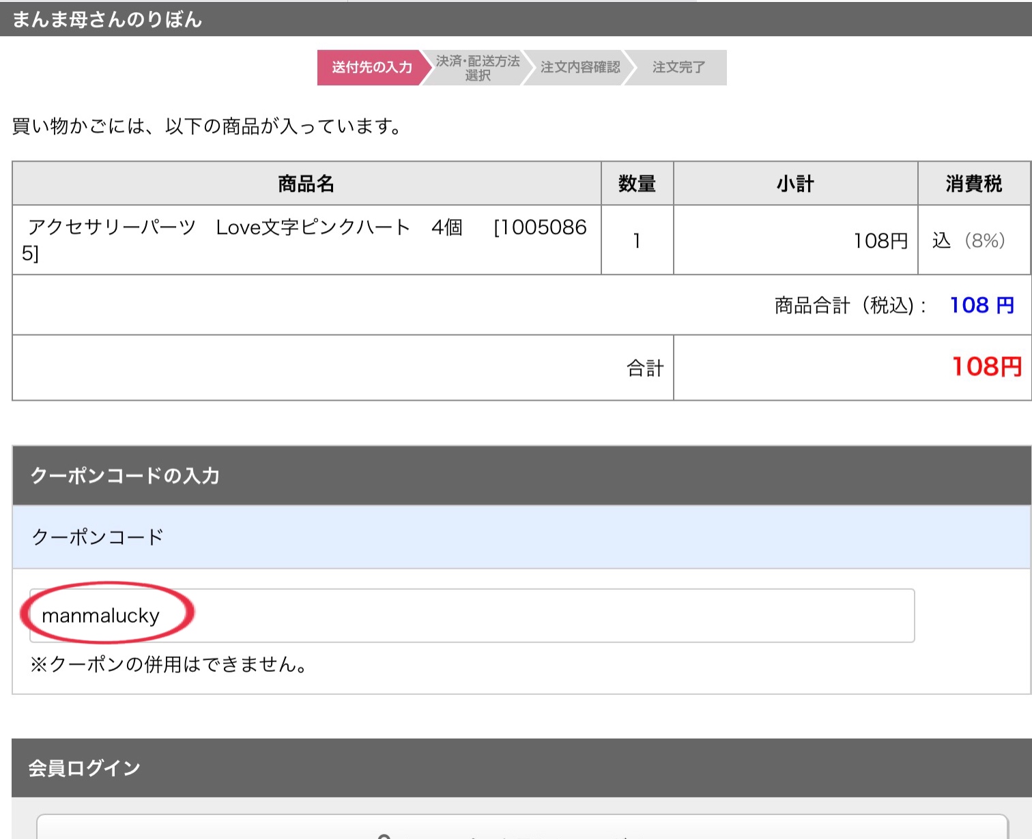Go to the 決済・配送方法選択 step
Image resolution: width=1032 pixels, height=839 pixels.
click(477, 68)
